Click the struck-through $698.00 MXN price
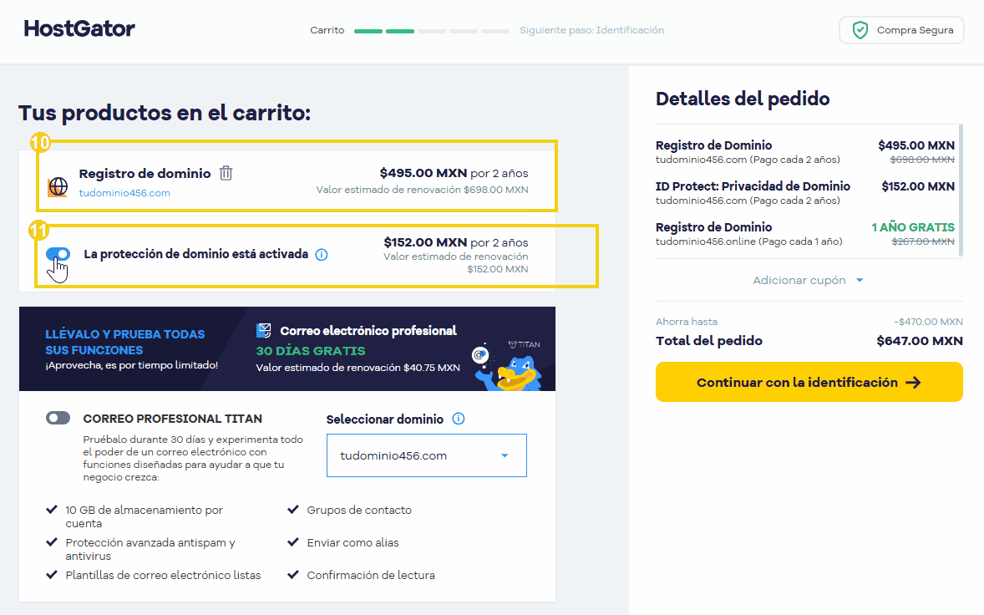Image resolution: width=984 pixels, height=615 pixels. click(x=922, y=160)
